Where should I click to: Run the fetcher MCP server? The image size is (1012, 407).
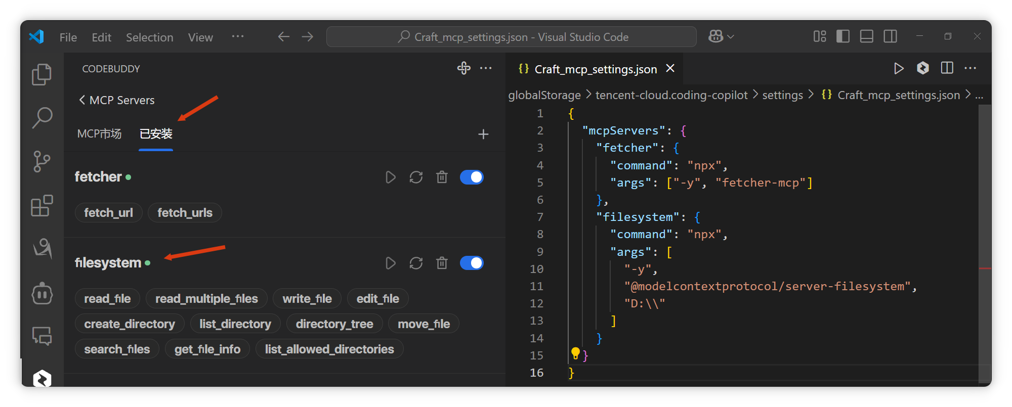pyautogui.click(x=390, y=177)
